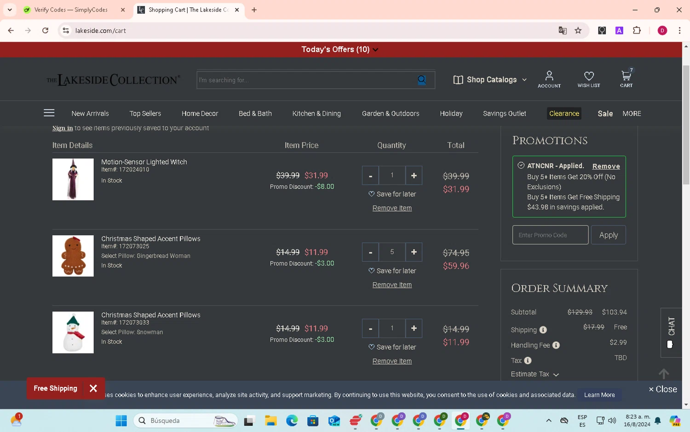
Task: Close the cookie consent banner
Action: [x=663, y=389]
